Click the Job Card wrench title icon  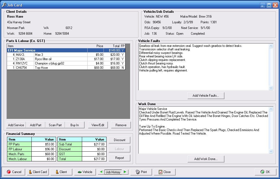[4, 5]
